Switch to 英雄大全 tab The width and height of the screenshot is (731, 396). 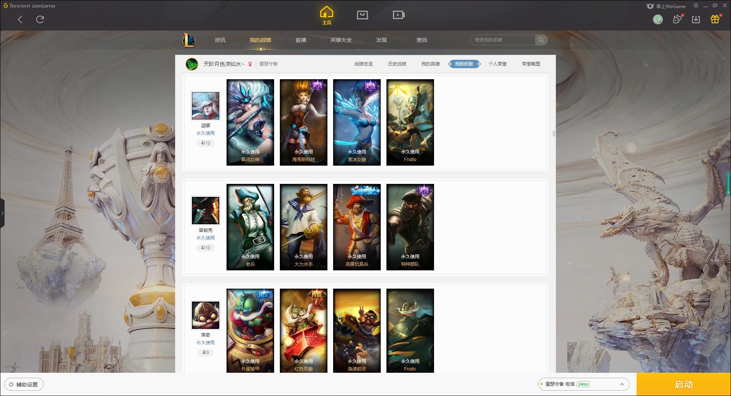[341, 40]
